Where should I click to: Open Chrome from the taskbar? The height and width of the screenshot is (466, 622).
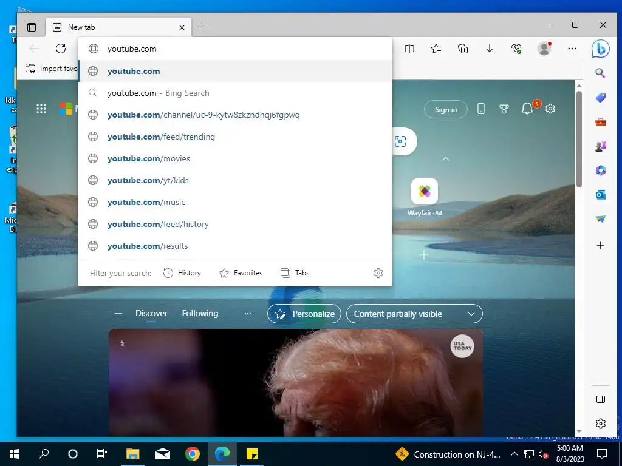(x=193, y=454)
